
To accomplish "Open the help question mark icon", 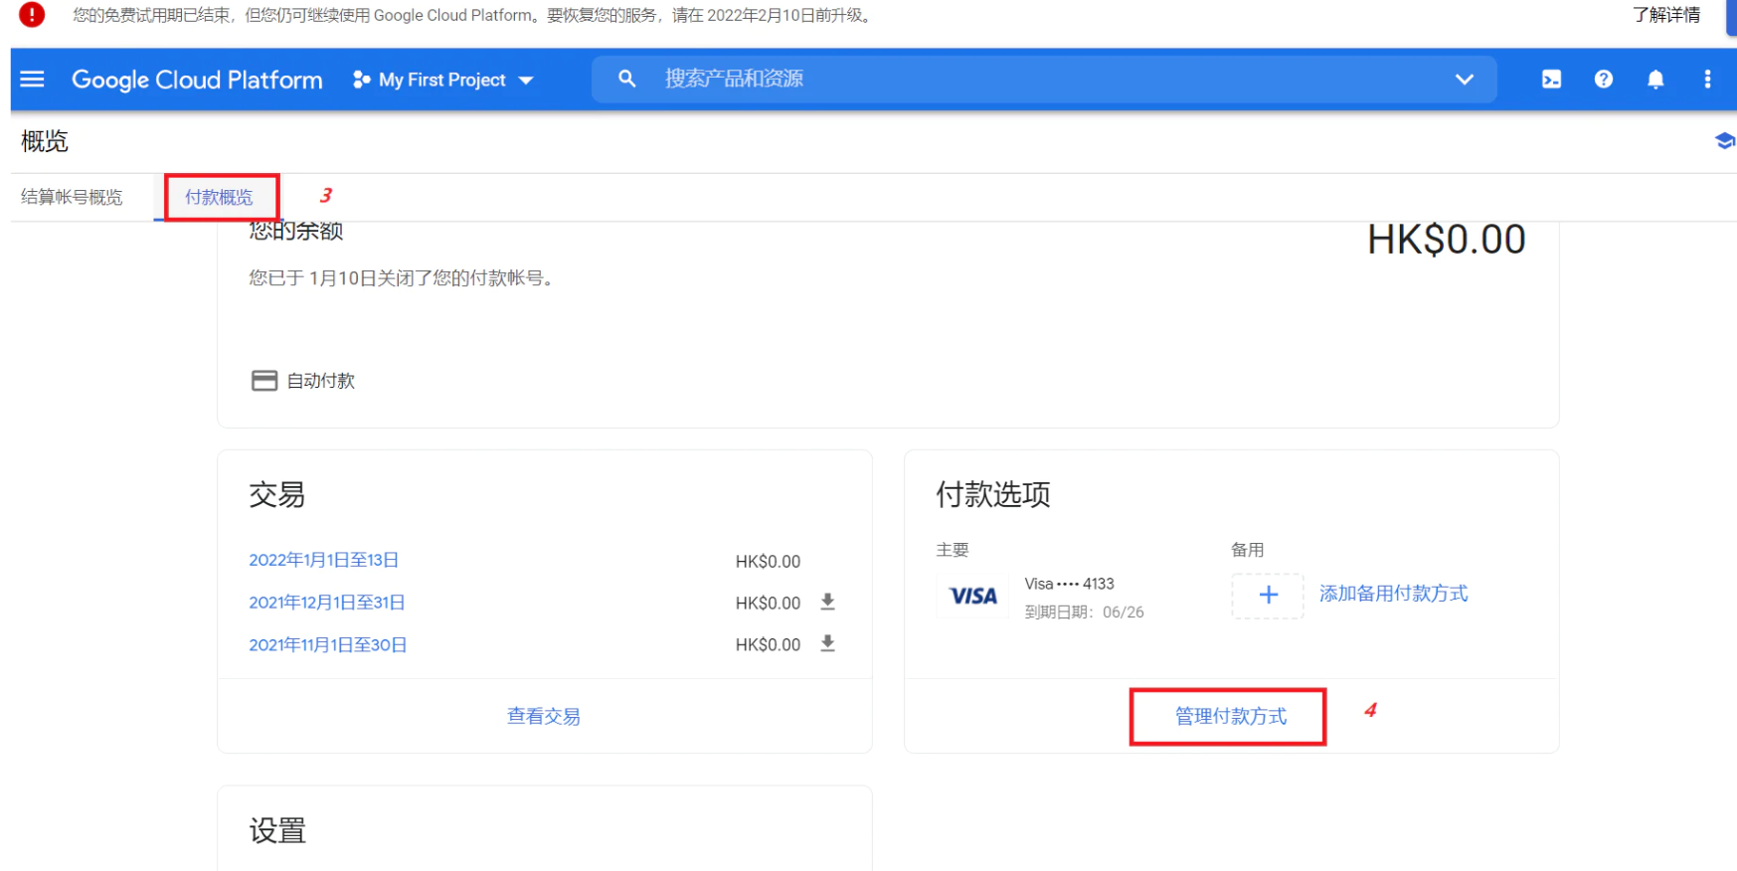I will pyautogui.click(x=1603, y=80).
